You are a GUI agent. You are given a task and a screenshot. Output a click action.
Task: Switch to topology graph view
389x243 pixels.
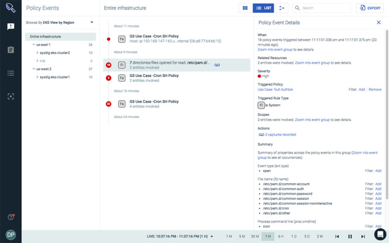click(x=282, y=8)
